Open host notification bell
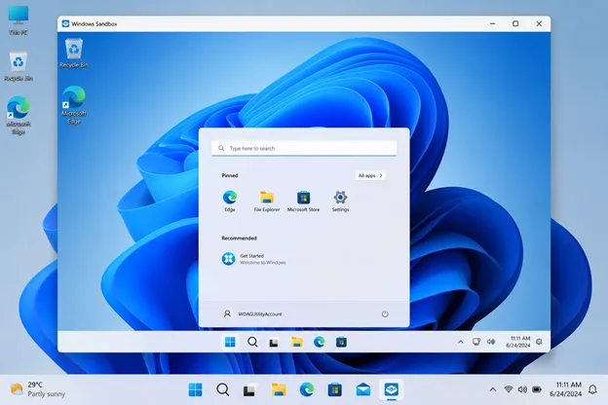608x405 pixels. [592, 389]
